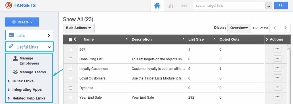
Task: Open the Bulk Actions dropdown
Action: pyautogui.click(x=79, y=28)
